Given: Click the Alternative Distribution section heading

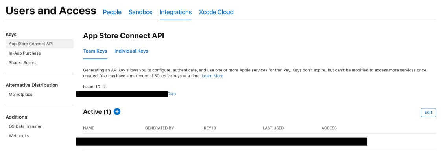Looking at the screenshot, I should [x=32, y=85].
